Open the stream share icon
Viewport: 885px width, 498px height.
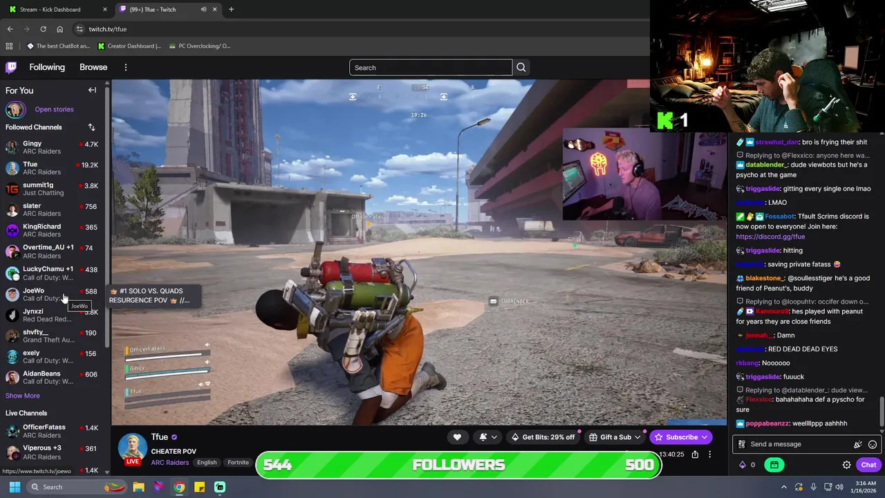[x=695, y=454]
